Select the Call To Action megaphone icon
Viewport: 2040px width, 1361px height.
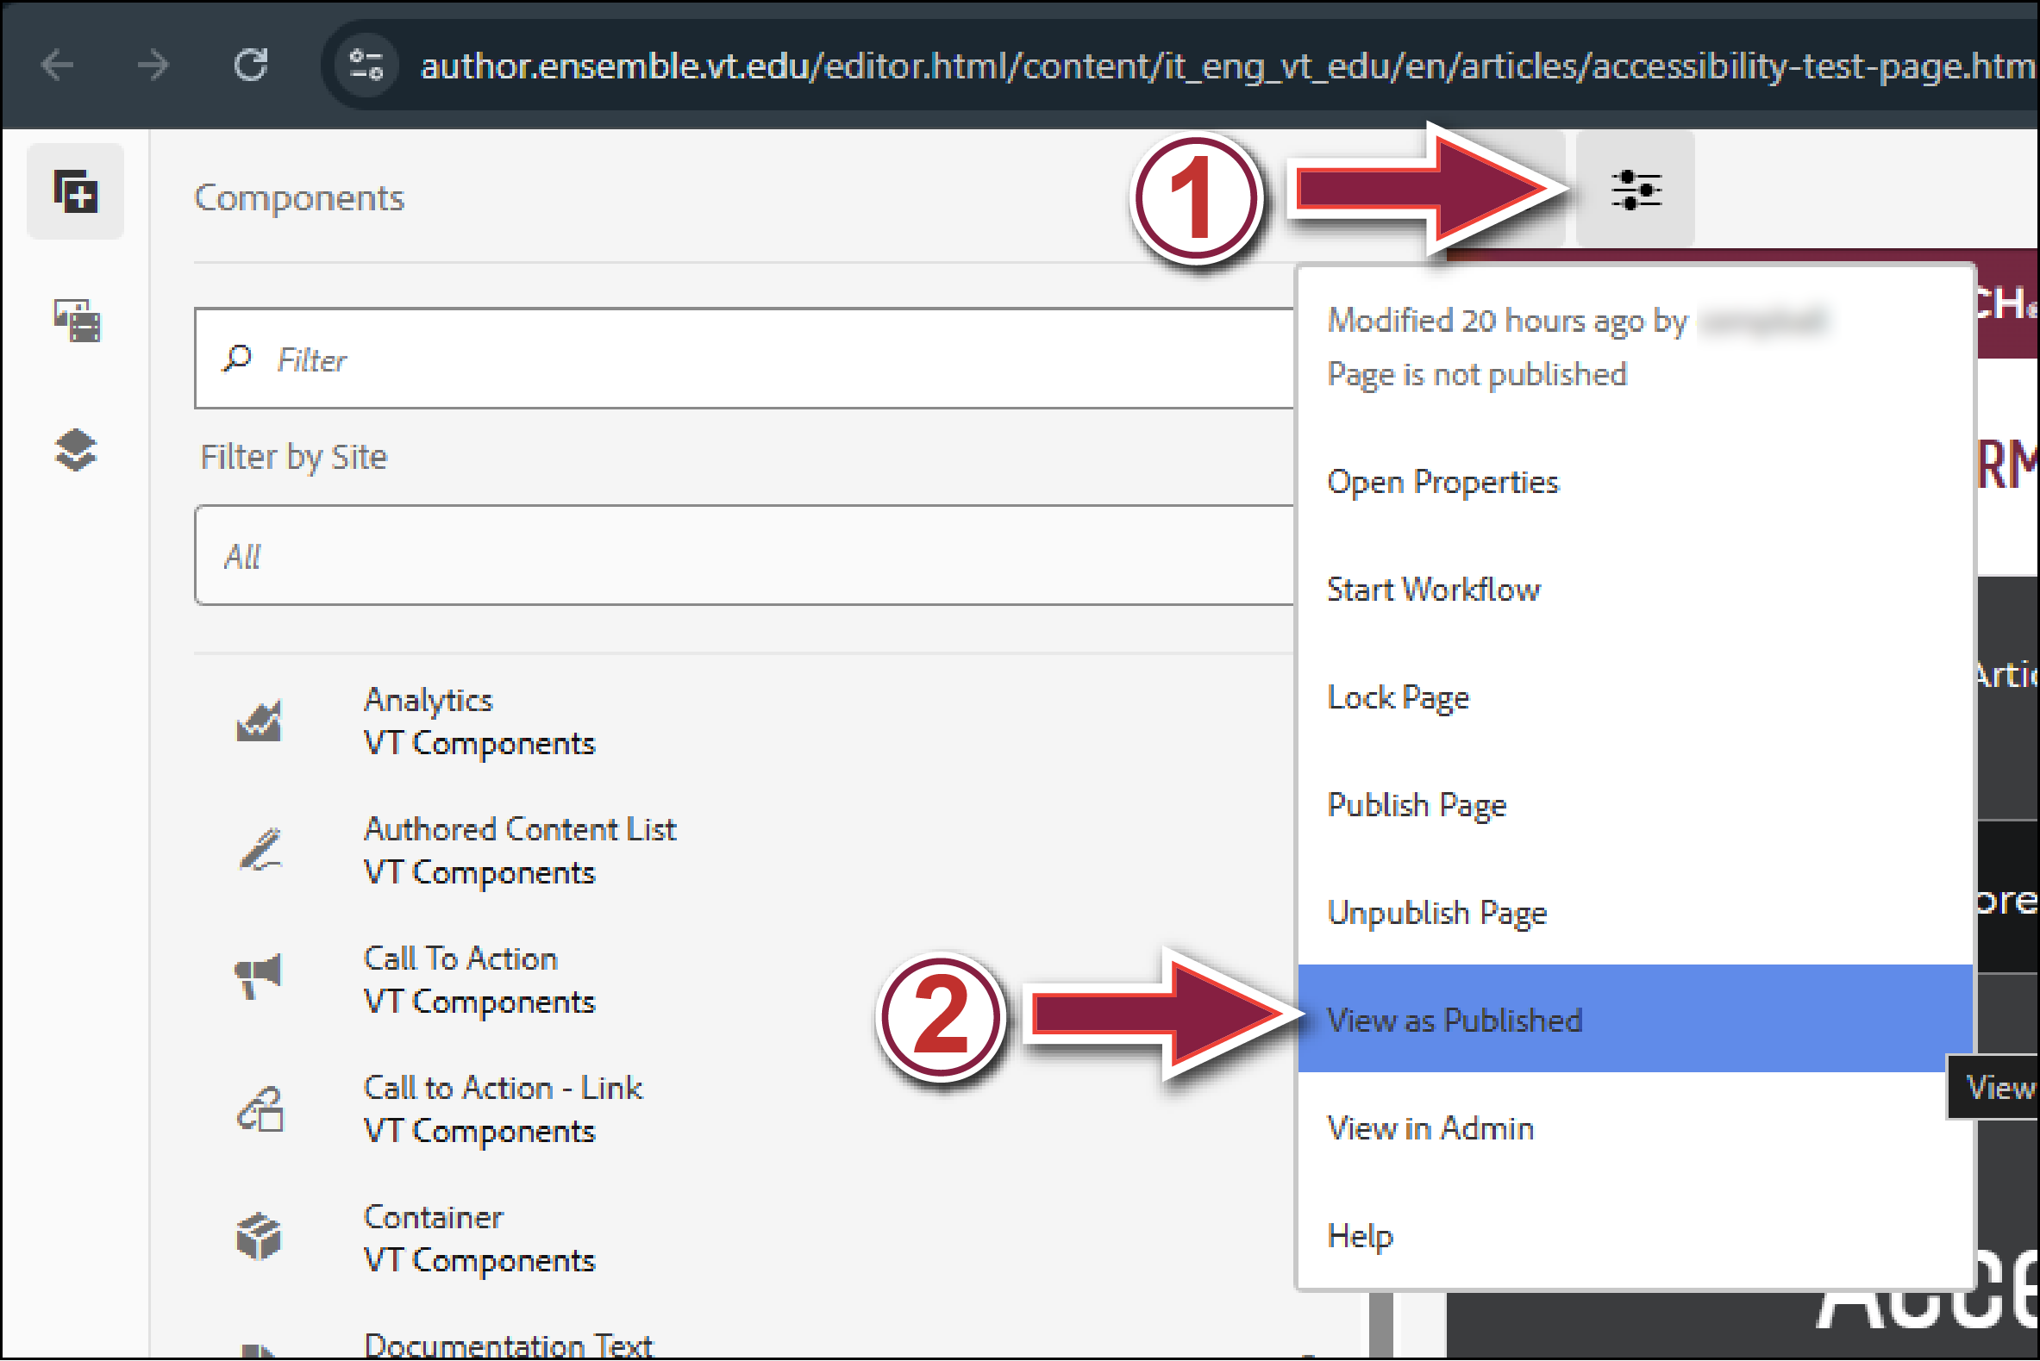coord(259,977)
